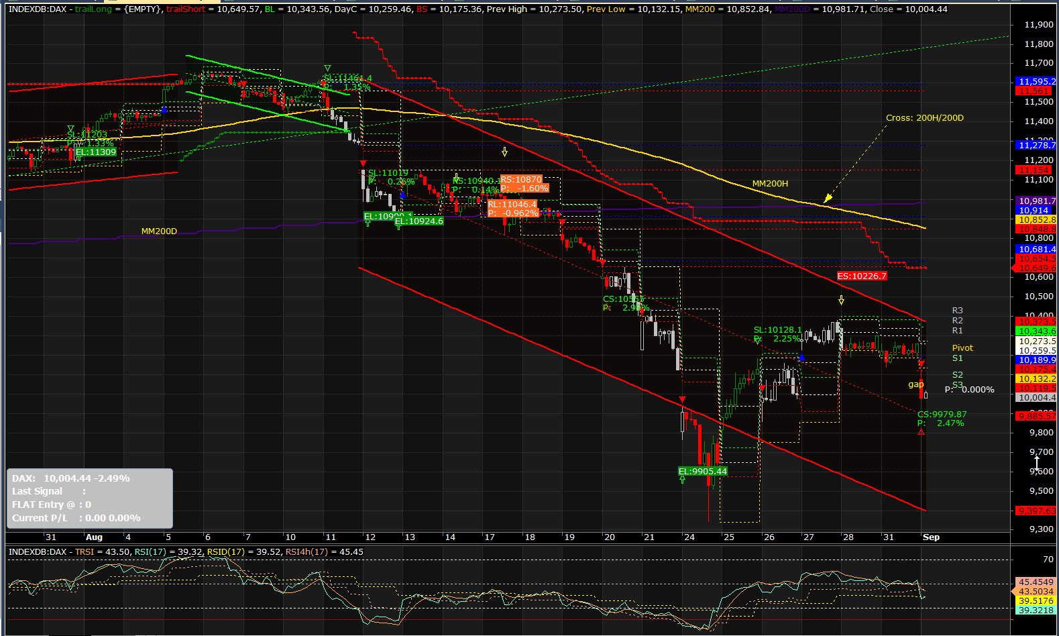Click the red down triangle above Aug 12 gap
Screen dimensions: 1059x636
(363, 164)
